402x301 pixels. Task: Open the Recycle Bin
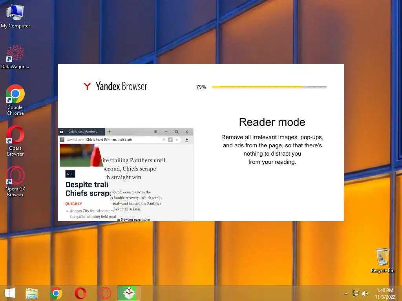pyautogui.click(x=382, y=260)
